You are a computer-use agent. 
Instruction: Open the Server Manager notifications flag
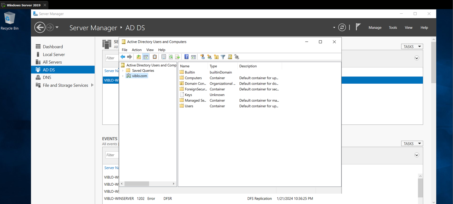pos(358,27)
